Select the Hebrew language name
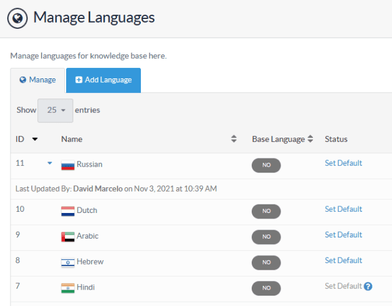Screen dimensions: 392x306 coord(90,262)
